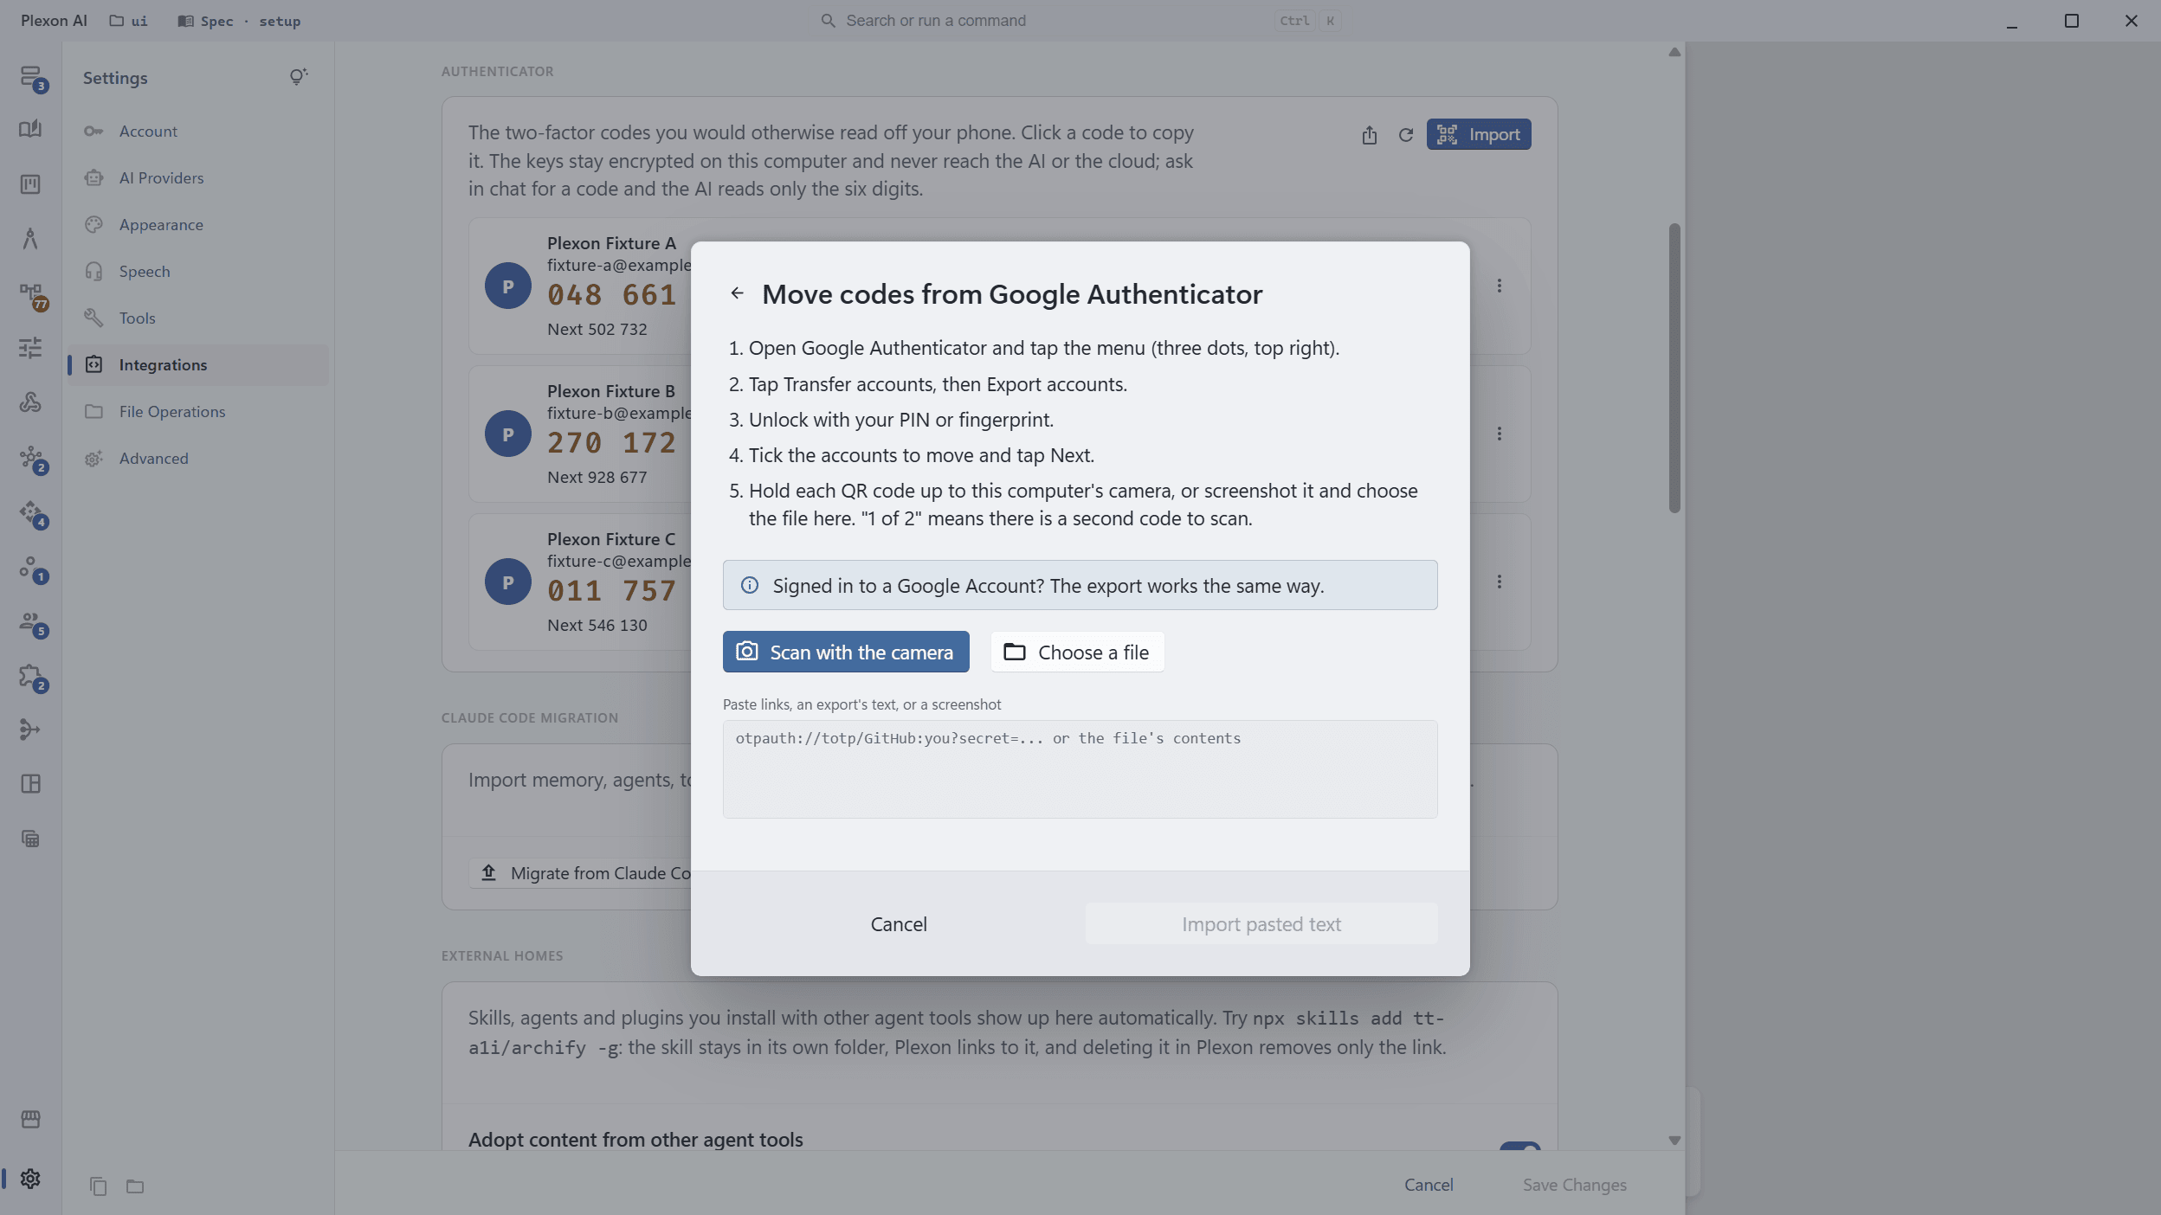Click the scroll up arrow of settings page
This screenshot has width=2161, height=1215.
pyautogui.click(x=1674, y=52)
